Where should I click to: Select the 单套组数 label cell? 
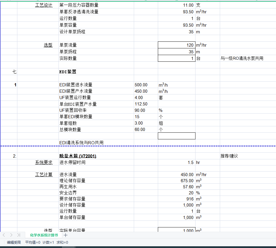[x=96, y=123]
